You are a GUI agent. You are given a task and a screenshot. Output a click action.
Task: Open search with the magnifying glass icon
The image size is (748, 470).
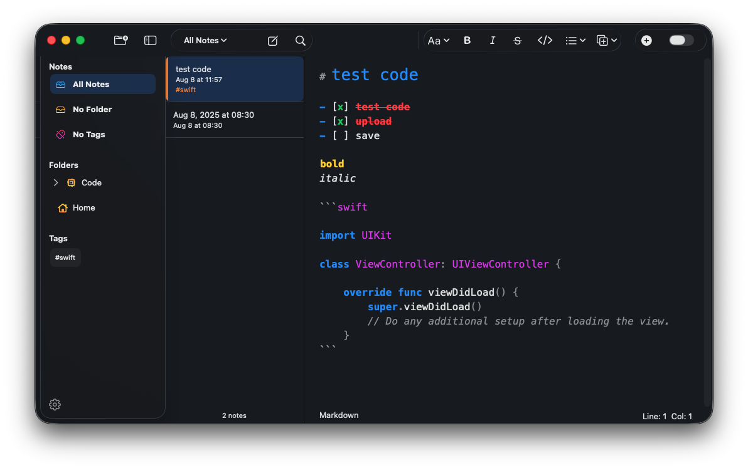click(x=300, y=40)
